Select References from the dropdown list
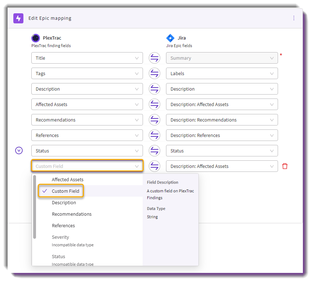The width and height of the screenshot is (318, 288). (90, 226)
